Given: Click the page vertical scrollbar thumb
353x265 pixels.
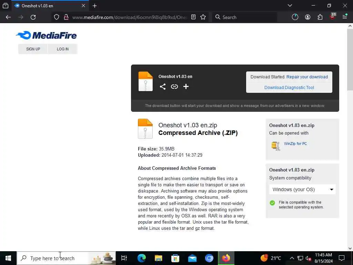Looking at the screenshot, I should [x=350, y=59].
